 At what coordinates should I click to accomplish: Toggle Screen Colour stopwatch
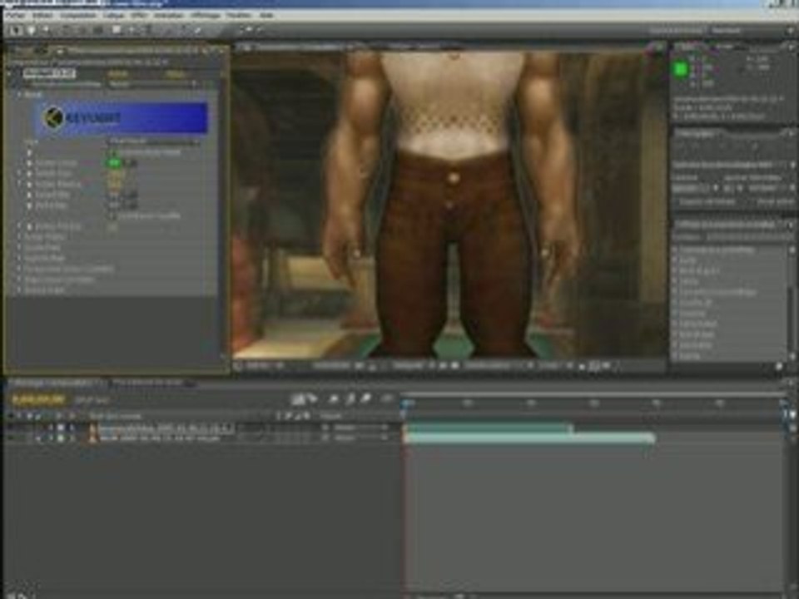point(29,163)
